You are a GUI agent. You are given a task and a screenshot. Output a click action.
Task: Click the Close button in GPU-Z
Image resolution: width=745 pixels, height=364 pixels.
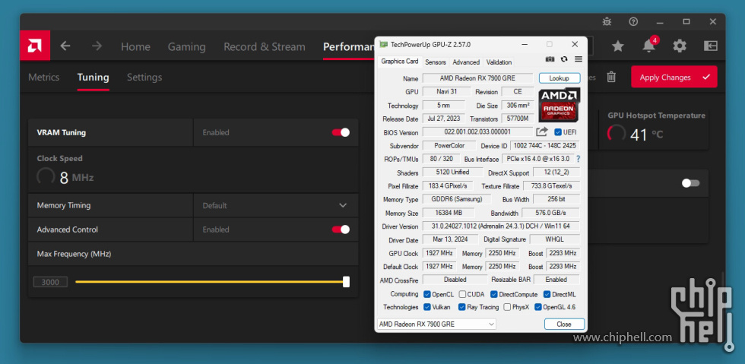pyautogui.click(x=564, y=324)
